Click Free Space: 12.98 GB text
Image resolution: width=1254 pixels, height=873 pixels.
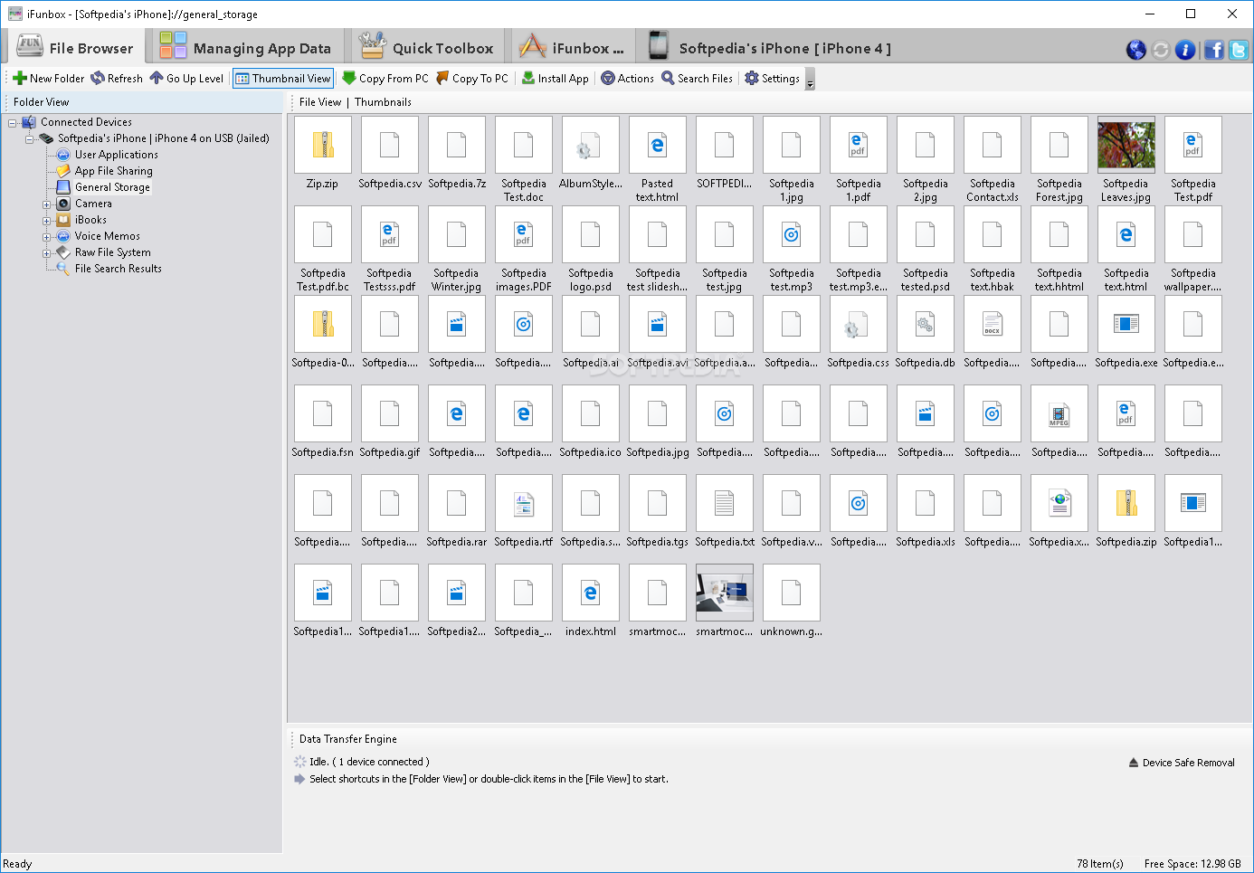pos(1192,864)
